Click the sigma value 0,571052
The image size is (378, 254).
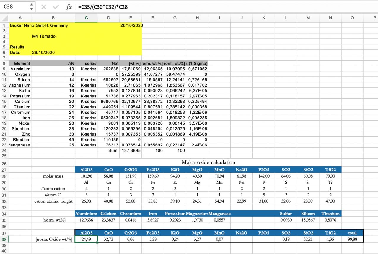(197, 69)
